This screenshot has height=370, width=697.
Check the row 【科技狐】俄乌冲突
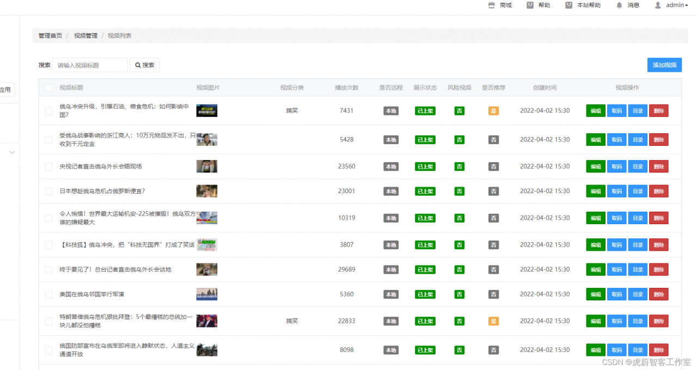pyautogui.click(x=49, y=245)
